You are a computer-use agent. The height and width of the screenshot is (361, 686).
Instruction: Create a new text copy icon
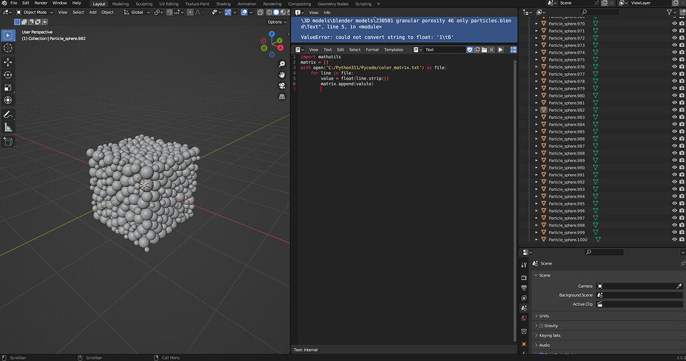point(477,50)
